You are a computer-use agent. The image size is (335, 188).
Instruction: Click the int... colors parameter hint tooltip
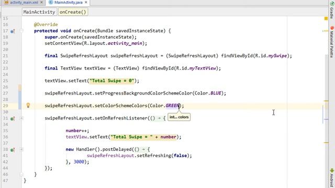coord(179,117)
